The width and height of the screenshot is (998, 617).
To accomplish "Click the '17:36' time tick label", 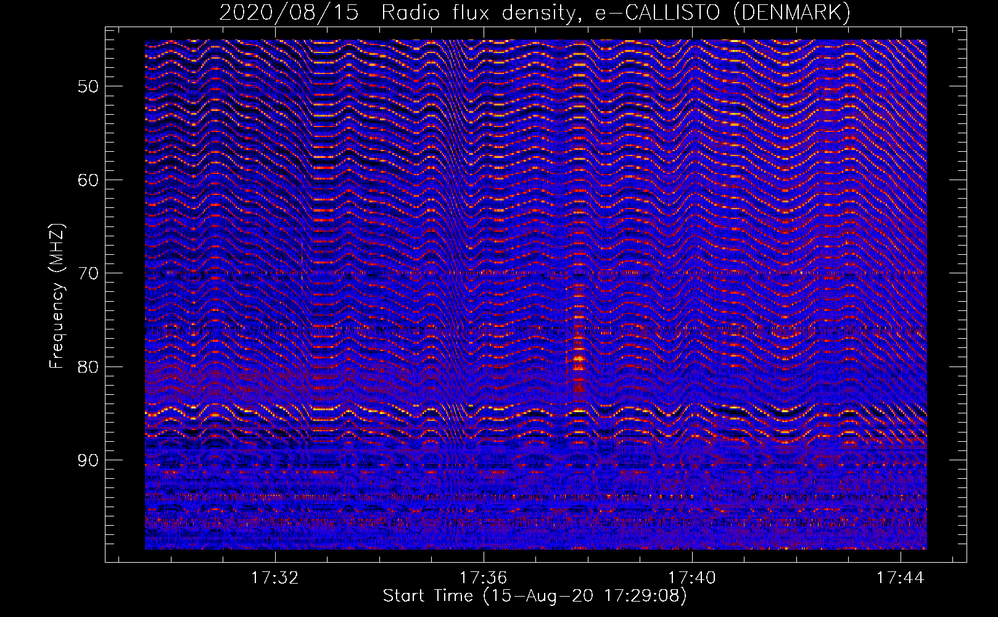I will 484,578.
